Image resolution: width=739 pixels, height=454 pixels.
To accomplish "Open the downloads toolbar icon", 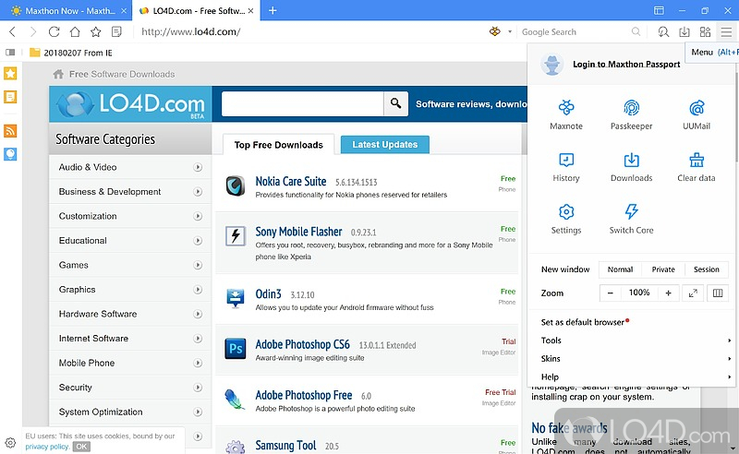I will [x=684, y=31].
